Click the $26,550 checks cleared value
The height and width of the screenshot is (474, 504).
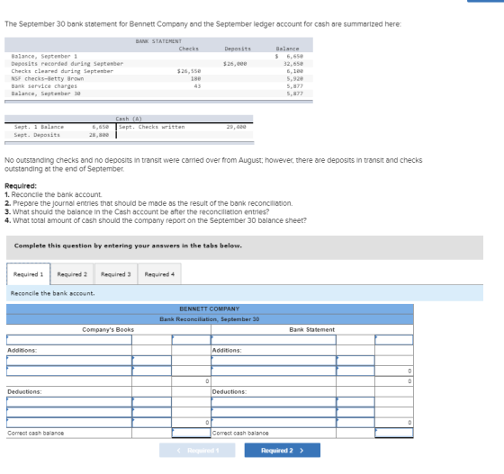click(x=189, y=71)
